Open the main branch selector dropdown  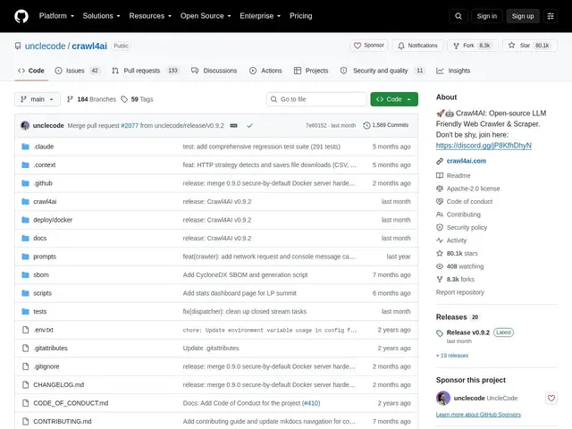click(38, 99)
